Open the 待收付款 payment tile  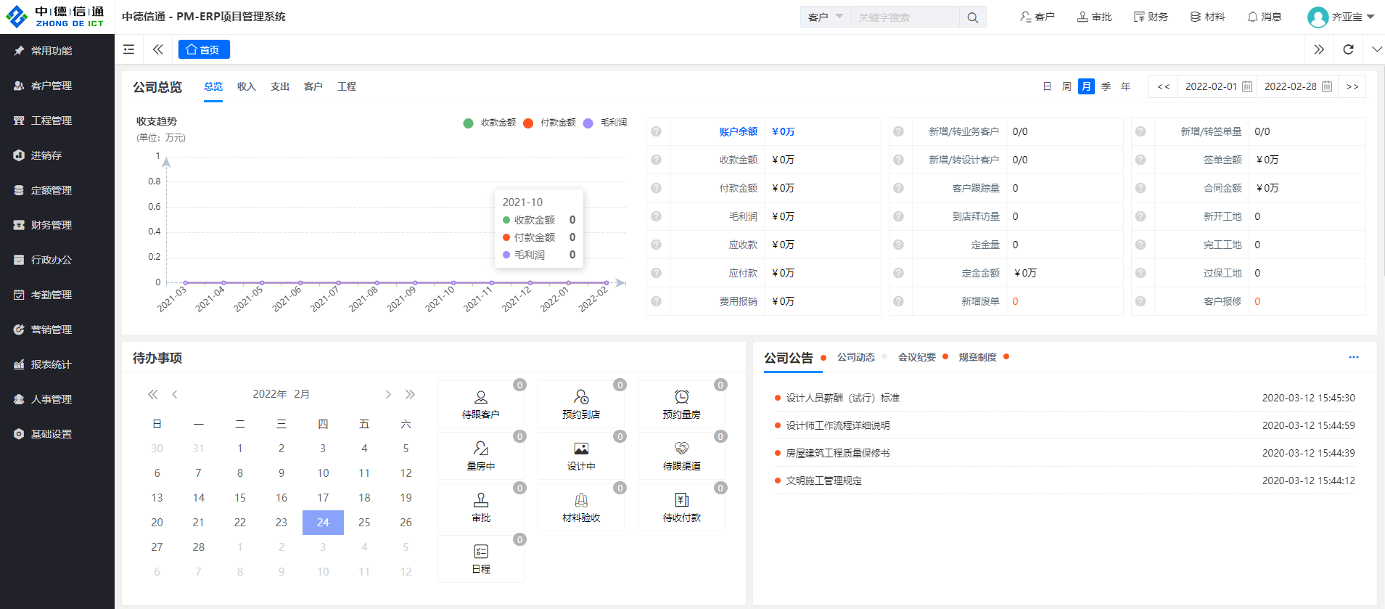(681, 507)
